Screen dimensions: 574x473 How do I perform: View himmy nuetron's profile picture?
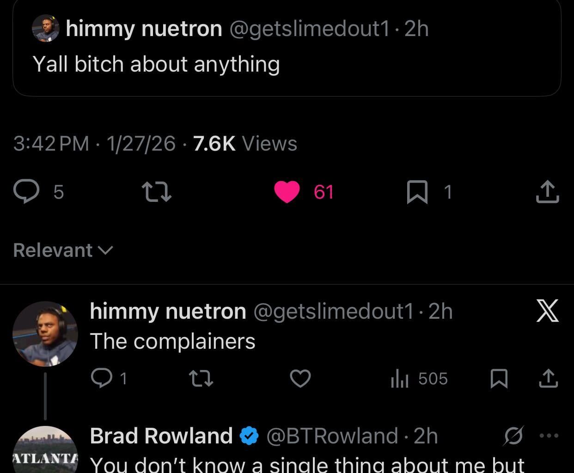click(x=45, y=334)
